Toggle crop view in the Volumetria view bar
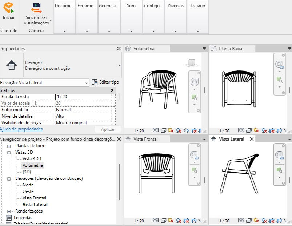The height and width of the screenshot is (226, 292). (x=194, y=130)
